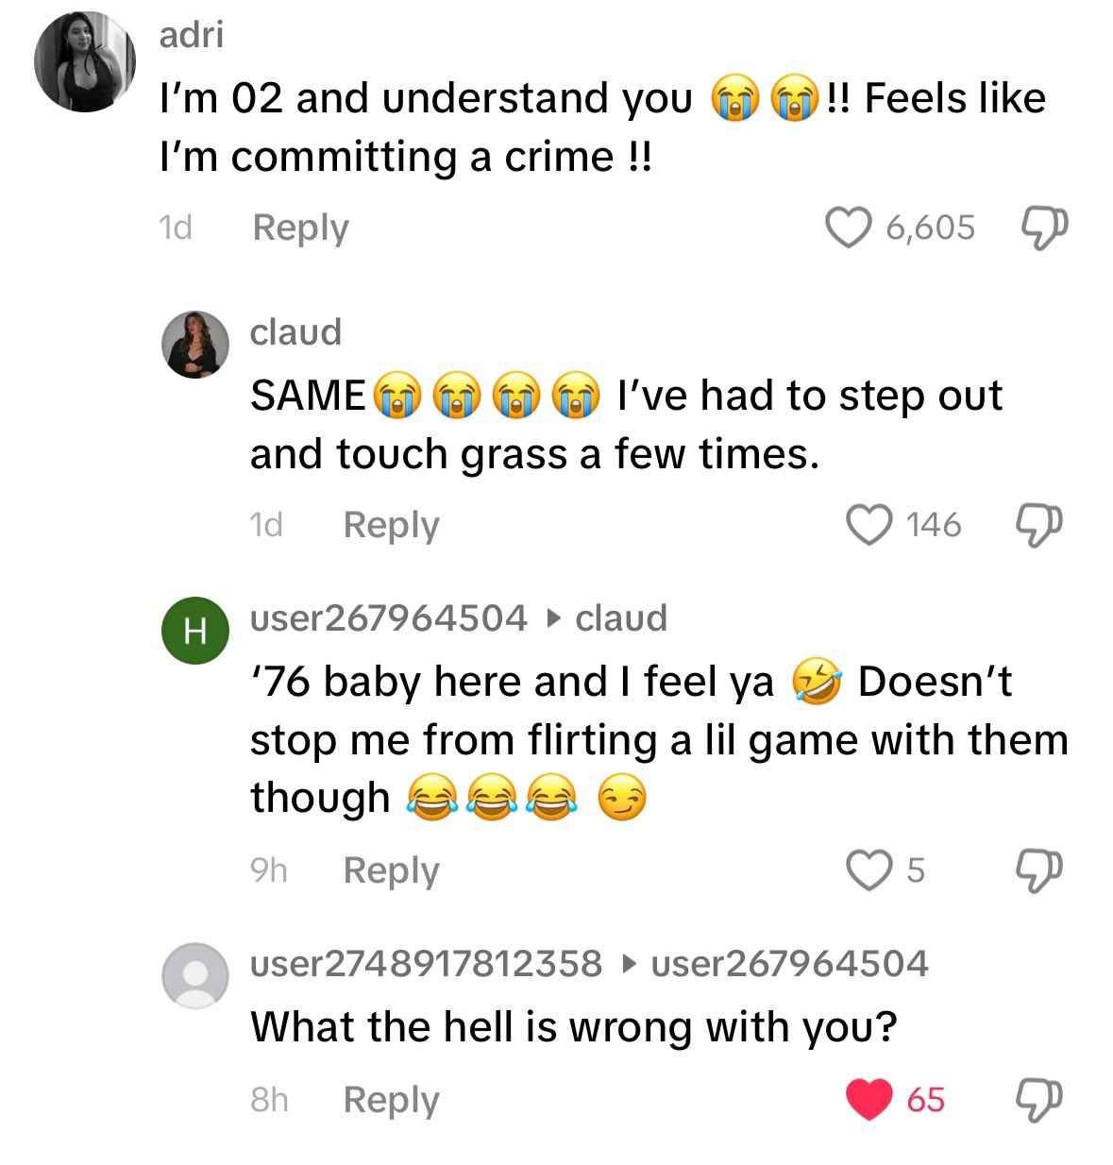Dislike the "What the hell" comment
The width and height of the screenshot is (1113, 1165).
click(1039, 1099)
